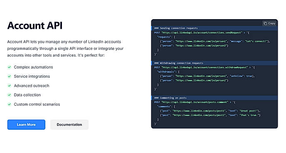The image size is (286, 153).
Task: Click the connections.sendRequest POST URL line
Action: coord(202,33)
